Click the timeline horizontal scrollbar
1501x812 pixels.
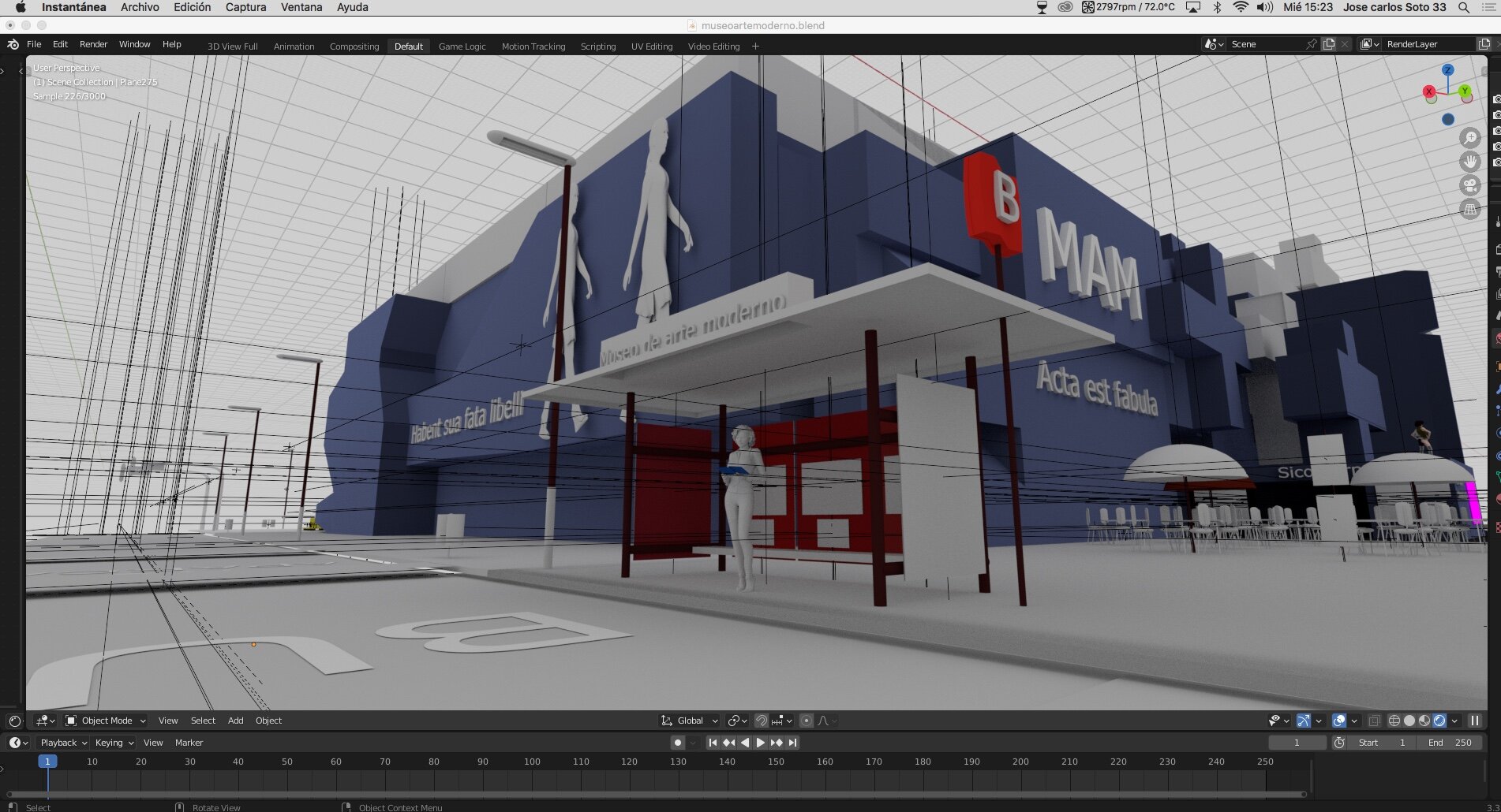(657, 794)
